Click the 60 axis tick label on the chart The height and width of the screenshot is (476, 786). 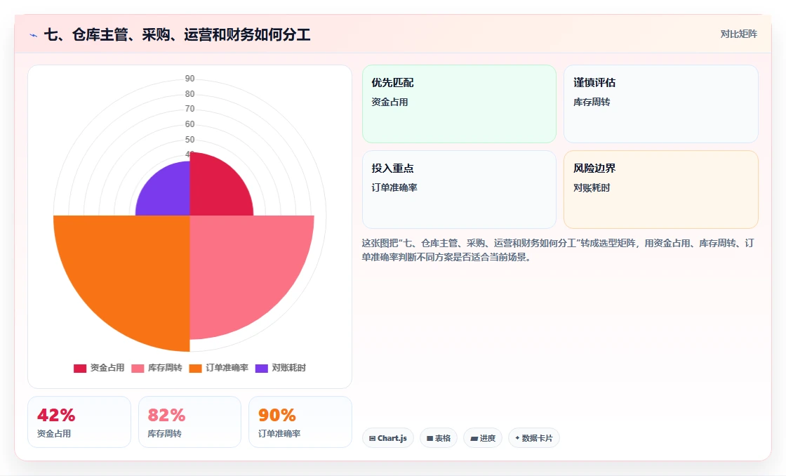coord(189,124)
